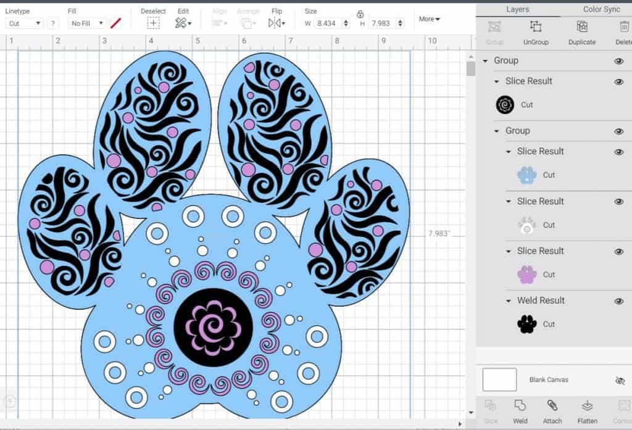Click the Slice icon at panel bottom
This screenshot has width=632, height=430.
click(490, 405)
